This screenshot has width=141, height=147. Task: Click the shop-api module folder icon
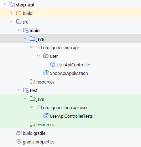(12, 5)
